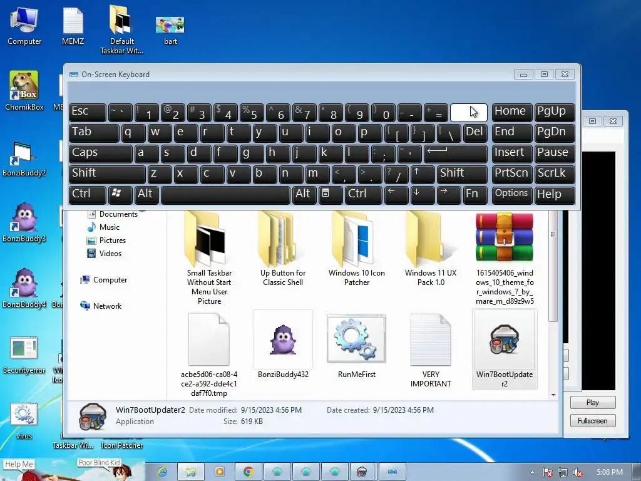Click the volume muted tray icon
Image resolution: width=641 pixels, height=481 pixels.
[x=578, y=472]
